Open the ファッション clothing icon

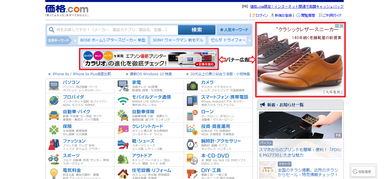coord(54,145)
